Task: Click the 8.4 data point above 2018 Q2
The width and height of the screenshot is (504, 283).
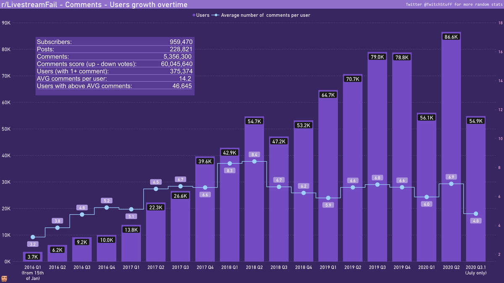Action: [254, 161]
